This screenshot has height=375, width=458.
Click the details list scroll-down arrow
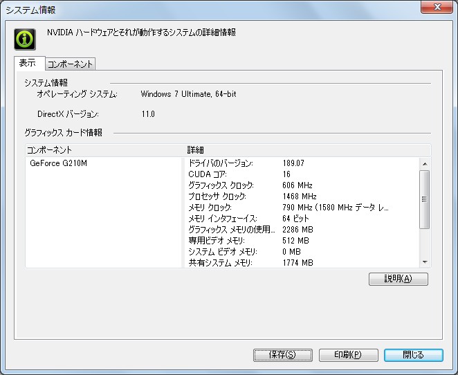pyautogui.click(x=425, y=262)
